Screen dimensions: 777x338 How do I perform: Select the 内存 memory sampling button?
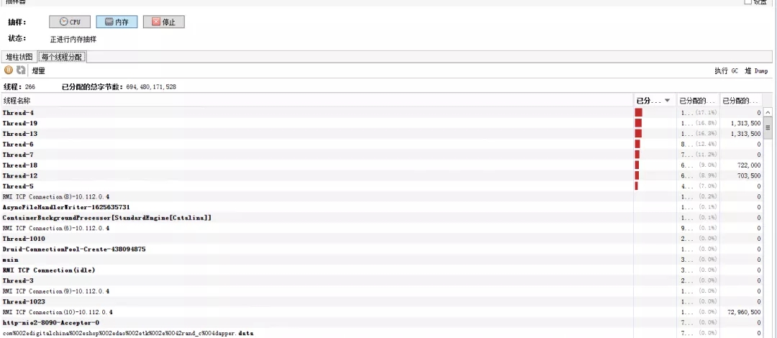[117, 22]
